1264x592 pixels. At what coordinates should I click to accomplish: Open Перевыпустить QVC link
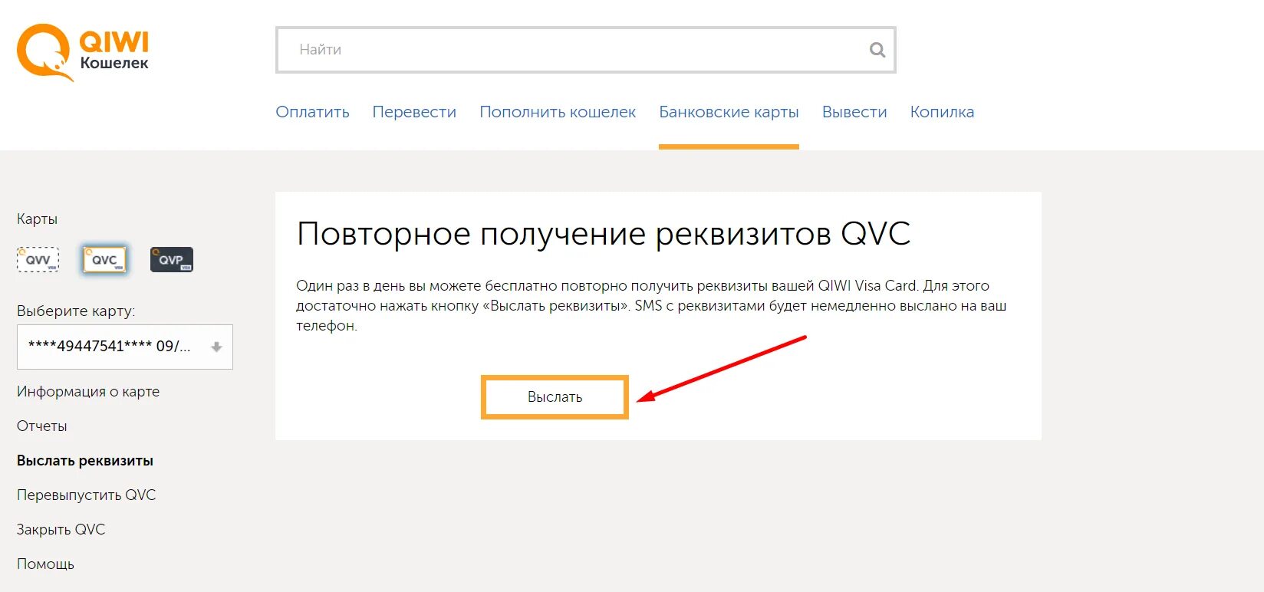86,495
